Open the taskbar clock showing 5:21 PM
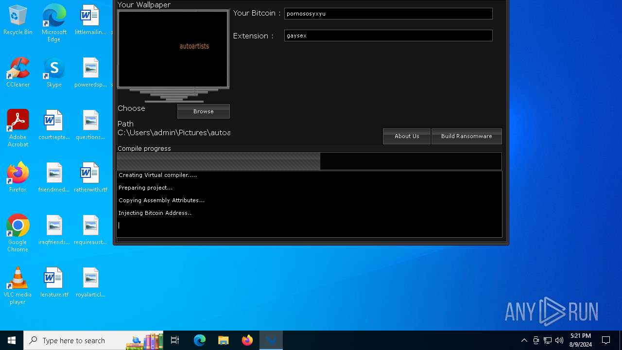 tap(581, 340)
